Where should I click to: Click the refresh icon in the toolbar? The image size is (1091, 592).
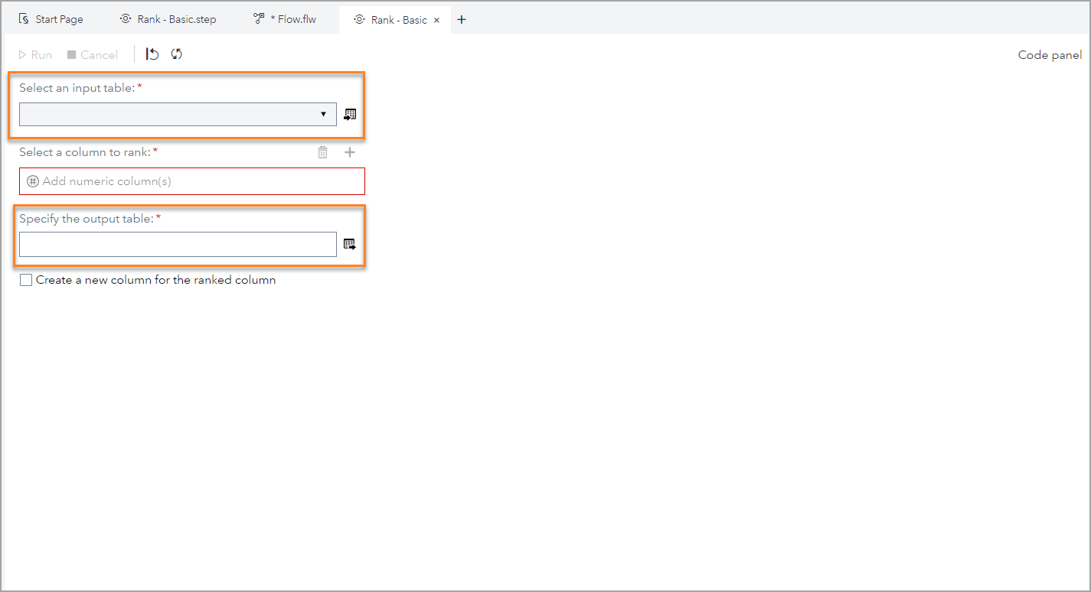(176, 54)
